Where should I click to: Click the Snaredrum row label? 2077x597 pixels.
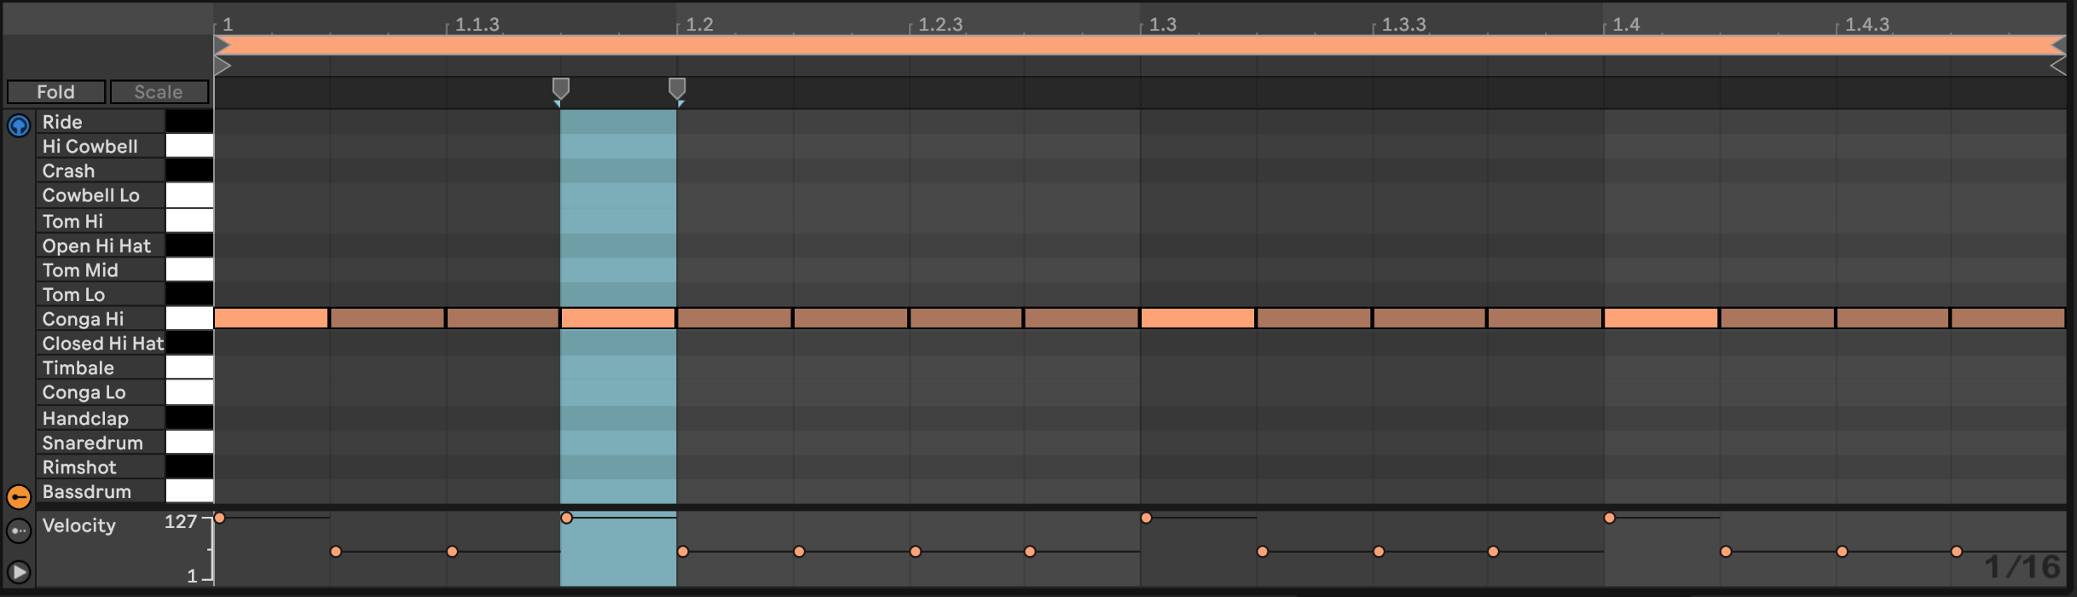tap(93, 443)
